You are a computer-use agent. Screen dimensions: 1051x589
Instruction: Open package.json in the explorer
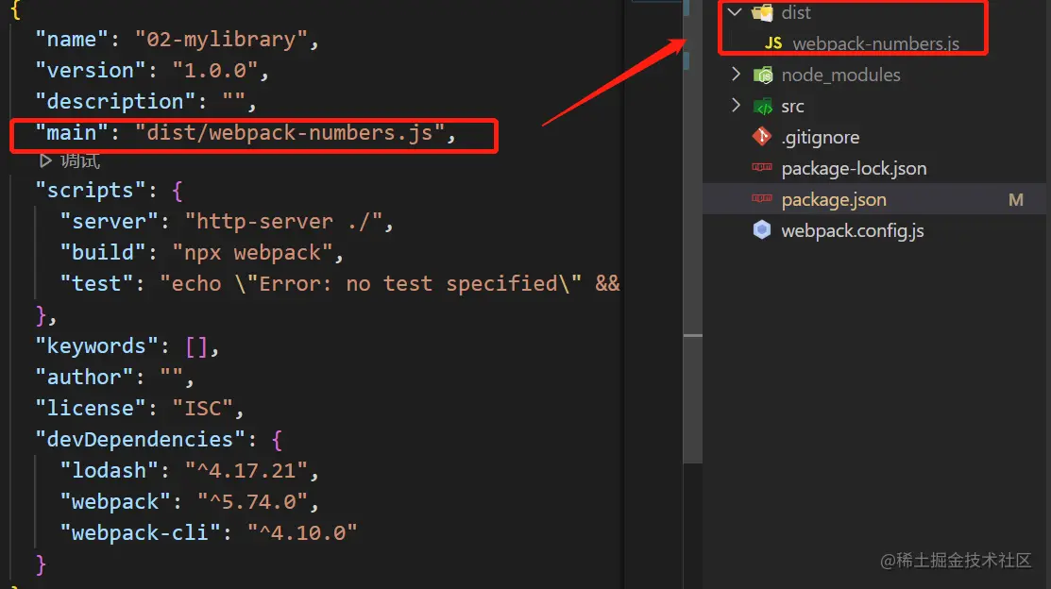coord(834,200)
